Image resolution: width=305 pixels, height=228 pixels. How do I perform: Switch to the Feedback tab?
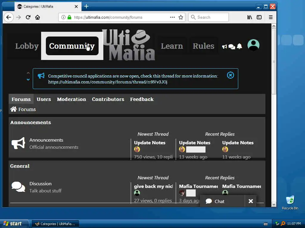point(142,99)
